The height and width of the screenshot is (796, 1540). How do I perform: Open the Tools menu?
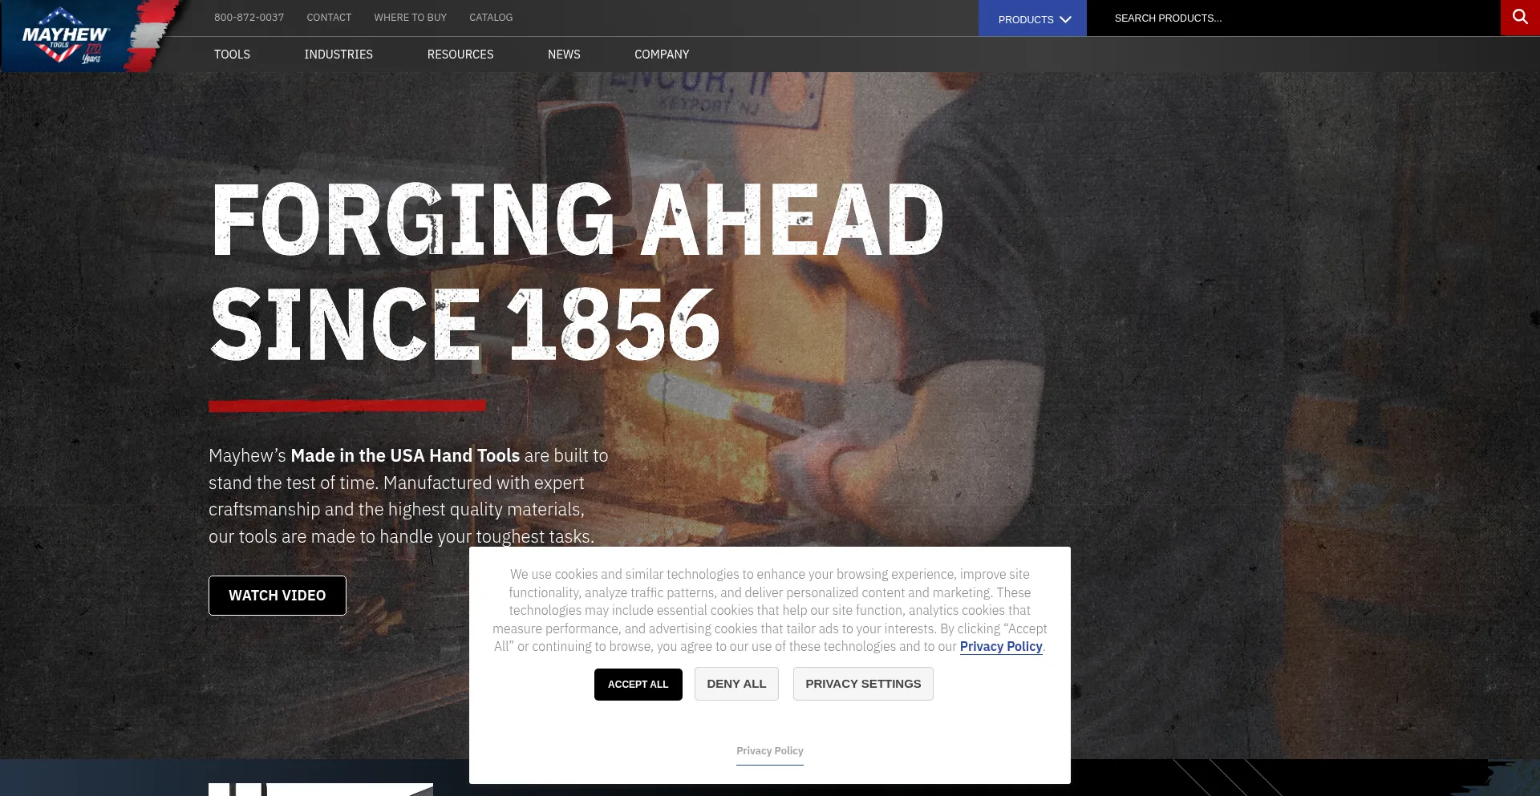pyautogui.click(x=232, y=55)
